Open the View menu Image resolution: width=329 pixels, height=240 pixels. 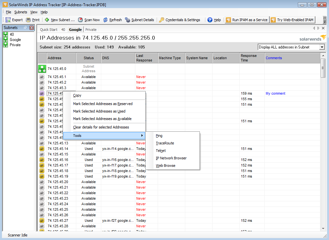34,12
